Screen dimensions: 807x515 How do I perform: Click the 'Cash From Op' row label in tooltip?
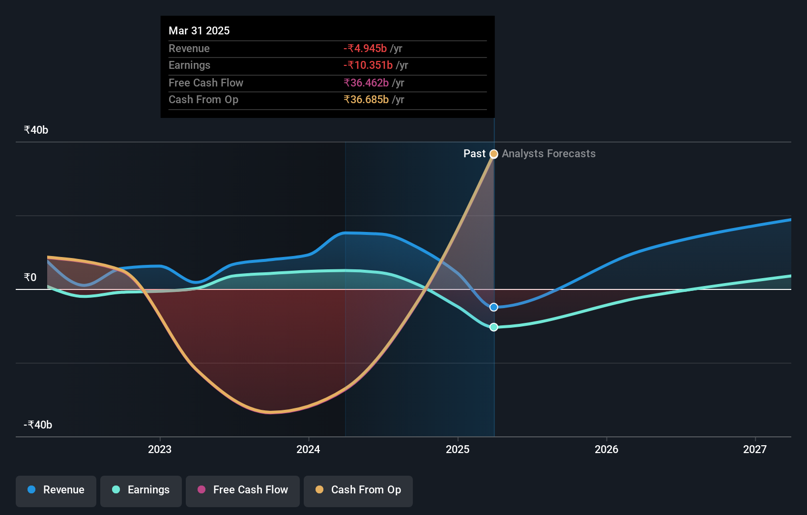click(x=203, y=99)
